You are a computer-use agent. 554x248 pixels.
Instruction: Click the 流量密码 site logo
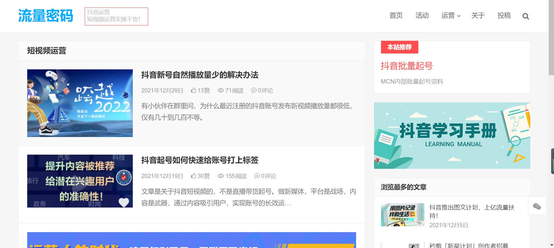(x=46, y=16)
